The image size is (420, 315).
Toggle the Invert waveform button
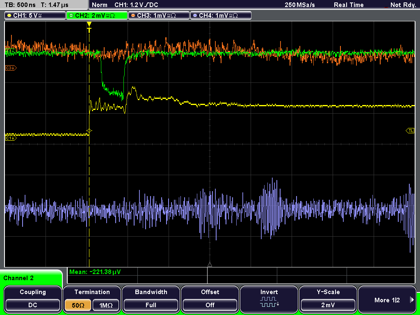[x=269, y=299]
